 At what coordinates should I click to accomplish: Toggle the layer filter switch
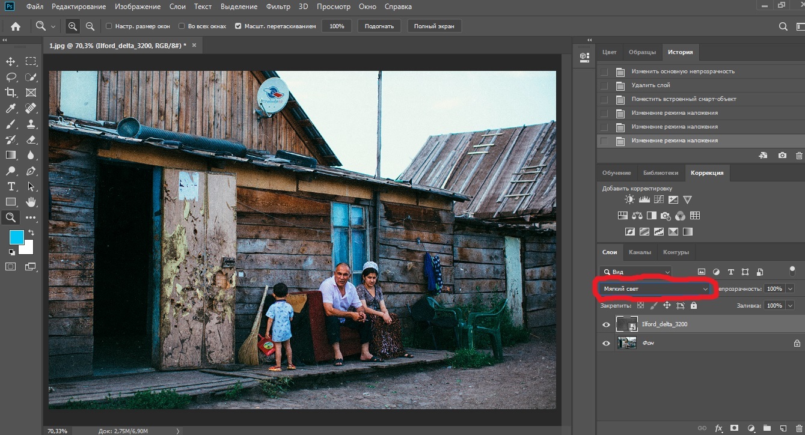click(792, 271)
